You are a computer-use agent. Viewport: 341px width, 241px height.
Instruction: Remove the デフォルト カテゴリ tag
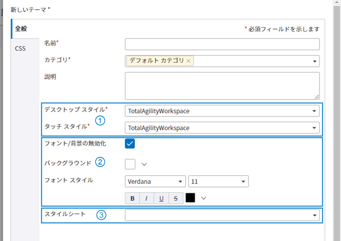[x=189, y=61]
